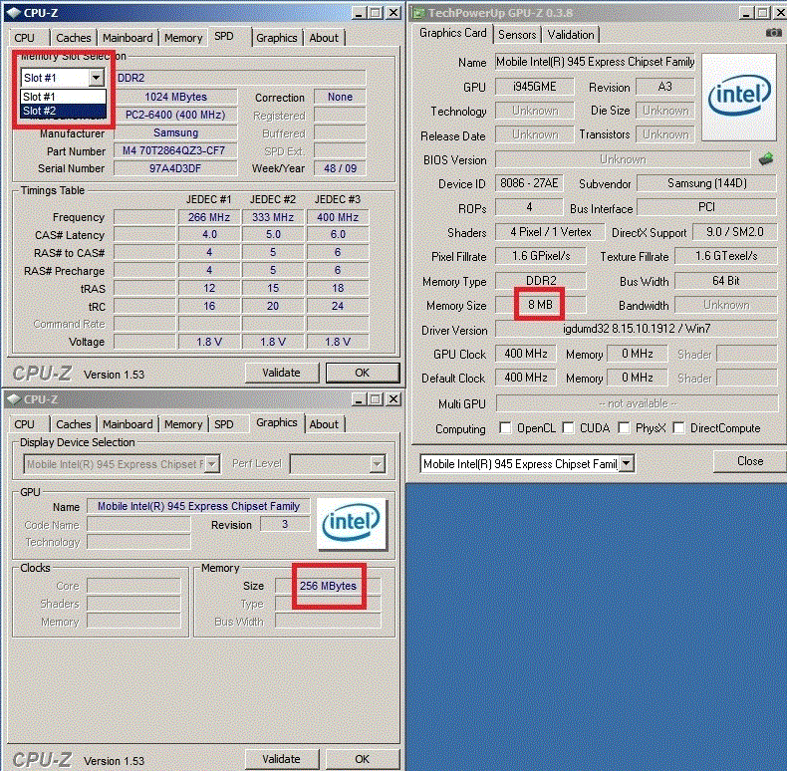Click the PC2-6400 (400 MHz) bandwidth value
Image resolution: width=787 pixels, height=771 pixels.
[175, 115]
